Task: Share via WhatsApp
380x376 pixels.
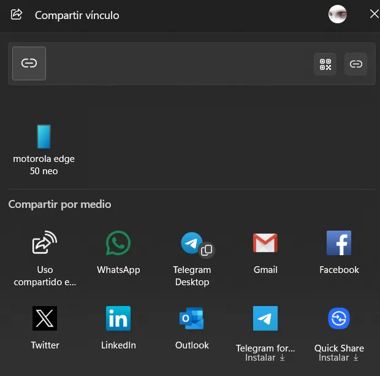Action: (118, 252)
